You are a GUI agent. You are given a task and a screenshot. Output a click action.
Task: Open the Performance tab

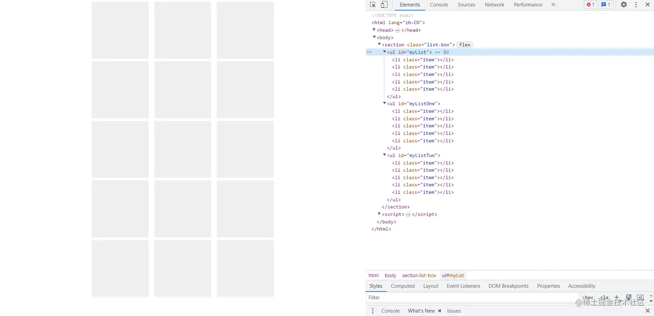click(528, 5)
